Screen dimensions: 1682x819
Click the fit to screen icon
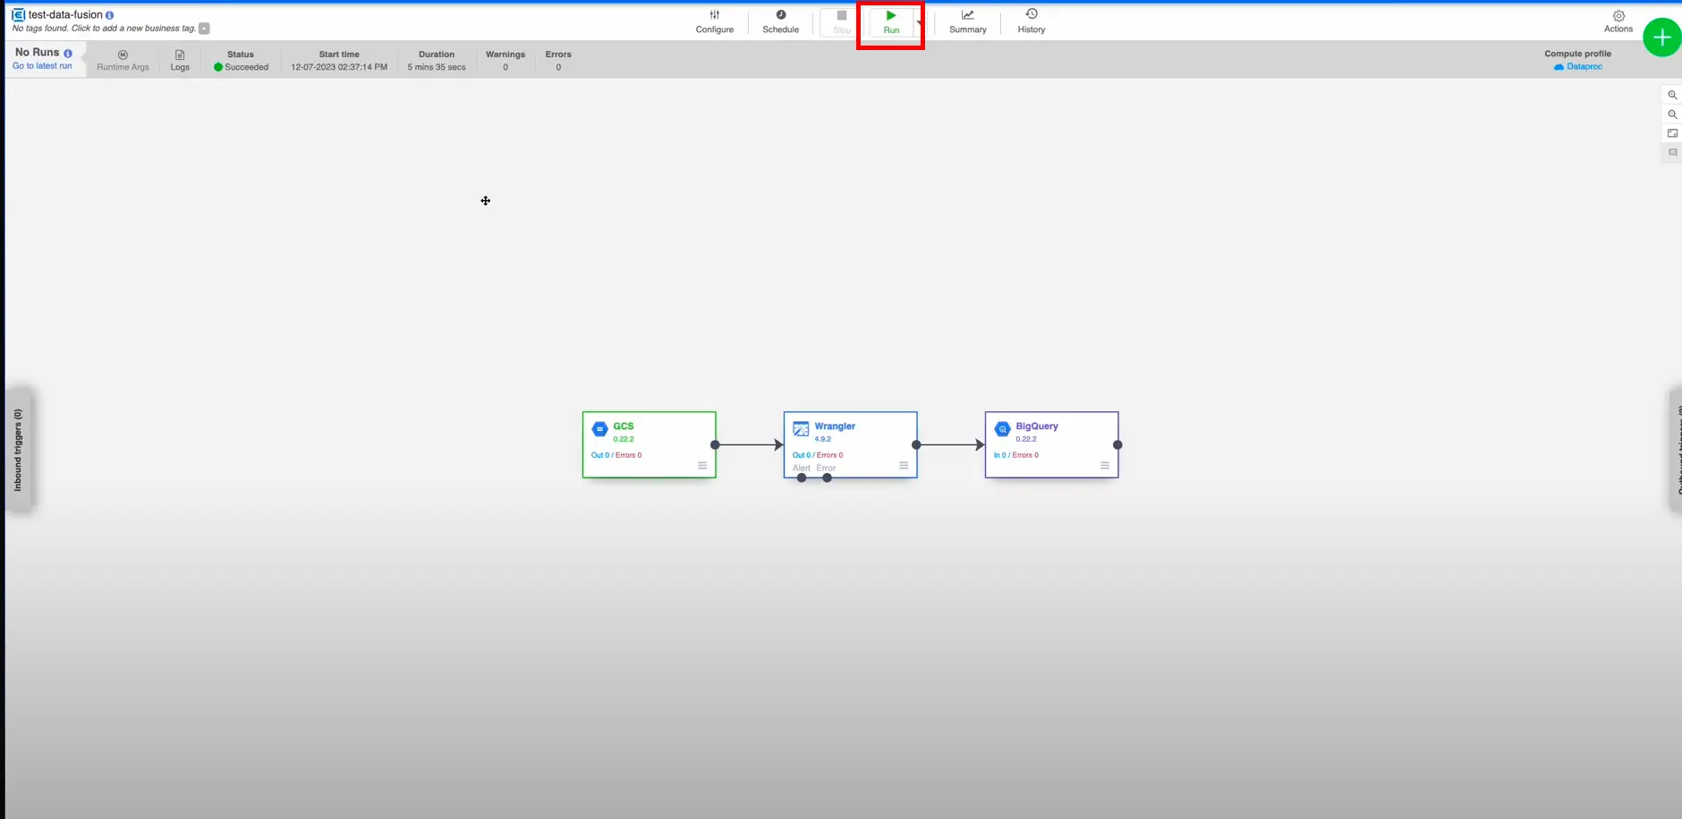1671,133
